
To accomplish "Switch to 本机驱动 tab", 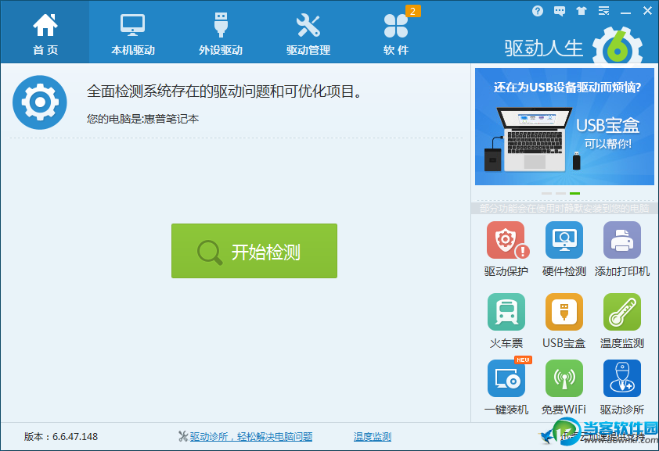I will pyautogui.click(x=133, y=32).
